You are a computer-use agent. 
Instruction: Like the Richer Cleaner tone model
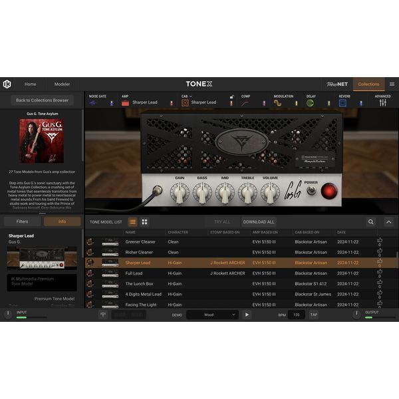380,251
